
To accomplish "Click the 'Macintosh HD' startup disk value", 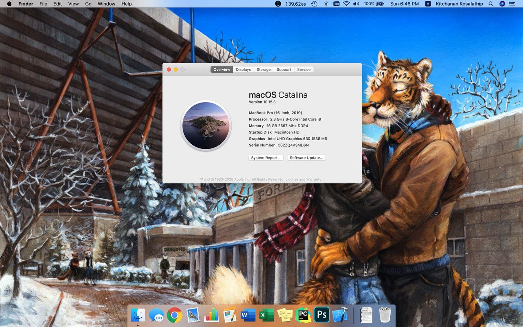I will (287, 132).
